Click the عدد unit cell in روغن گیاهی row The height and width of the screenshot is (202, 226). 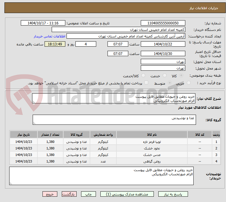[x=103, y=162]
